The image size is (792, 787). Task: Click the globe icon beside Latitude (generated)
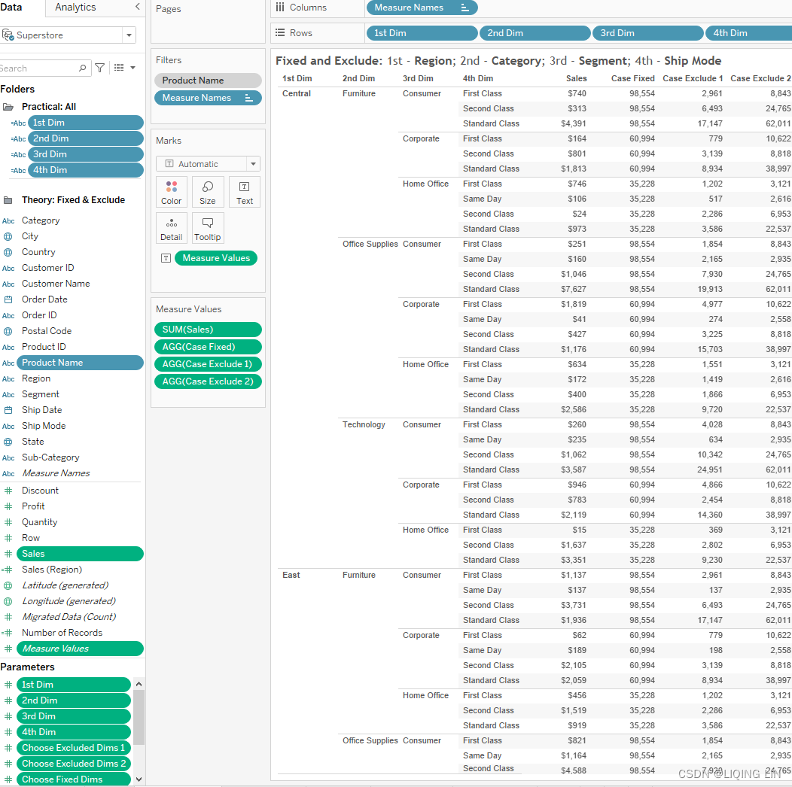pos(8,585)
